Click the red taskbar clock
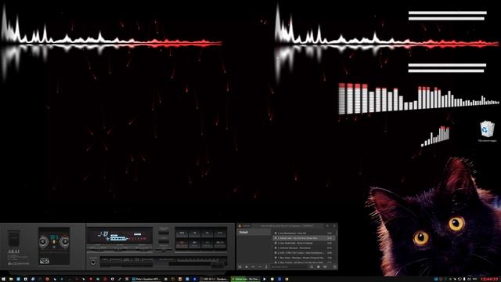Viewport: 501px width, 282px height. point(488,279)
